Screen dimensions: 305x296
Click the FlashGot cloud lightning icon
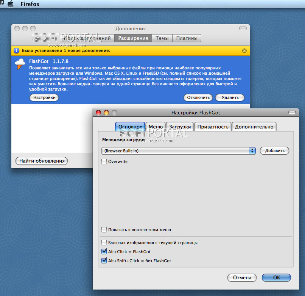point(20,64)
